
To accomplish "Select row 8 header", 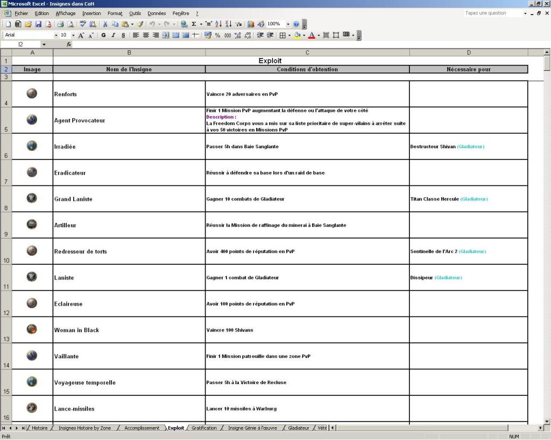I will point(6,199).
